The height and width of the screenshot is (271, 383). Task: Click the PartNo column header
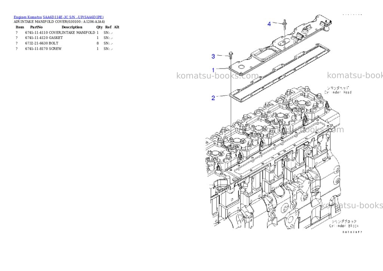(x=36, y=27)
